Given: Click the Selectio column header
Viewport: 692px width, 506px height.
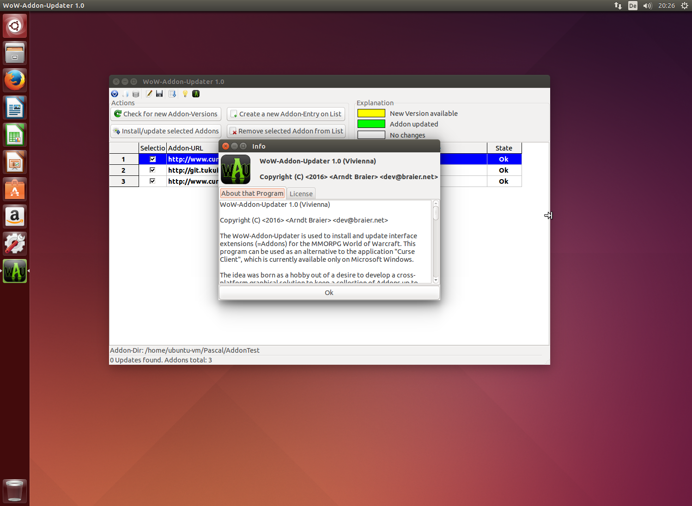Looking at the screenshot, I should pos(152,148).
